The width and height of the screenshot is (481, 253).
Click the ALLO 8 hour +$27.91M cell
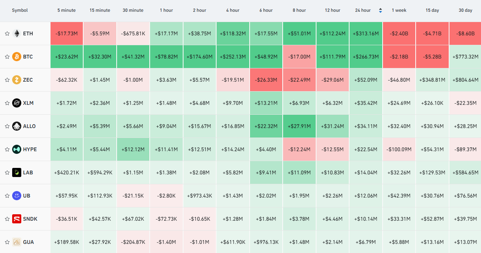coord(299,126)
